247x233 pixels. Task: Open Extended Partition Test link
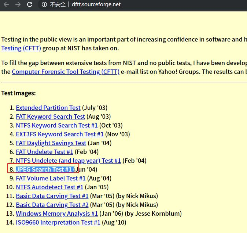(48, 108)
